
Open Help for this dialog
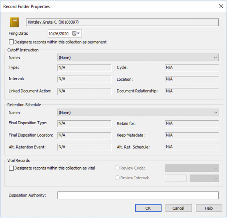click(209, 208)
